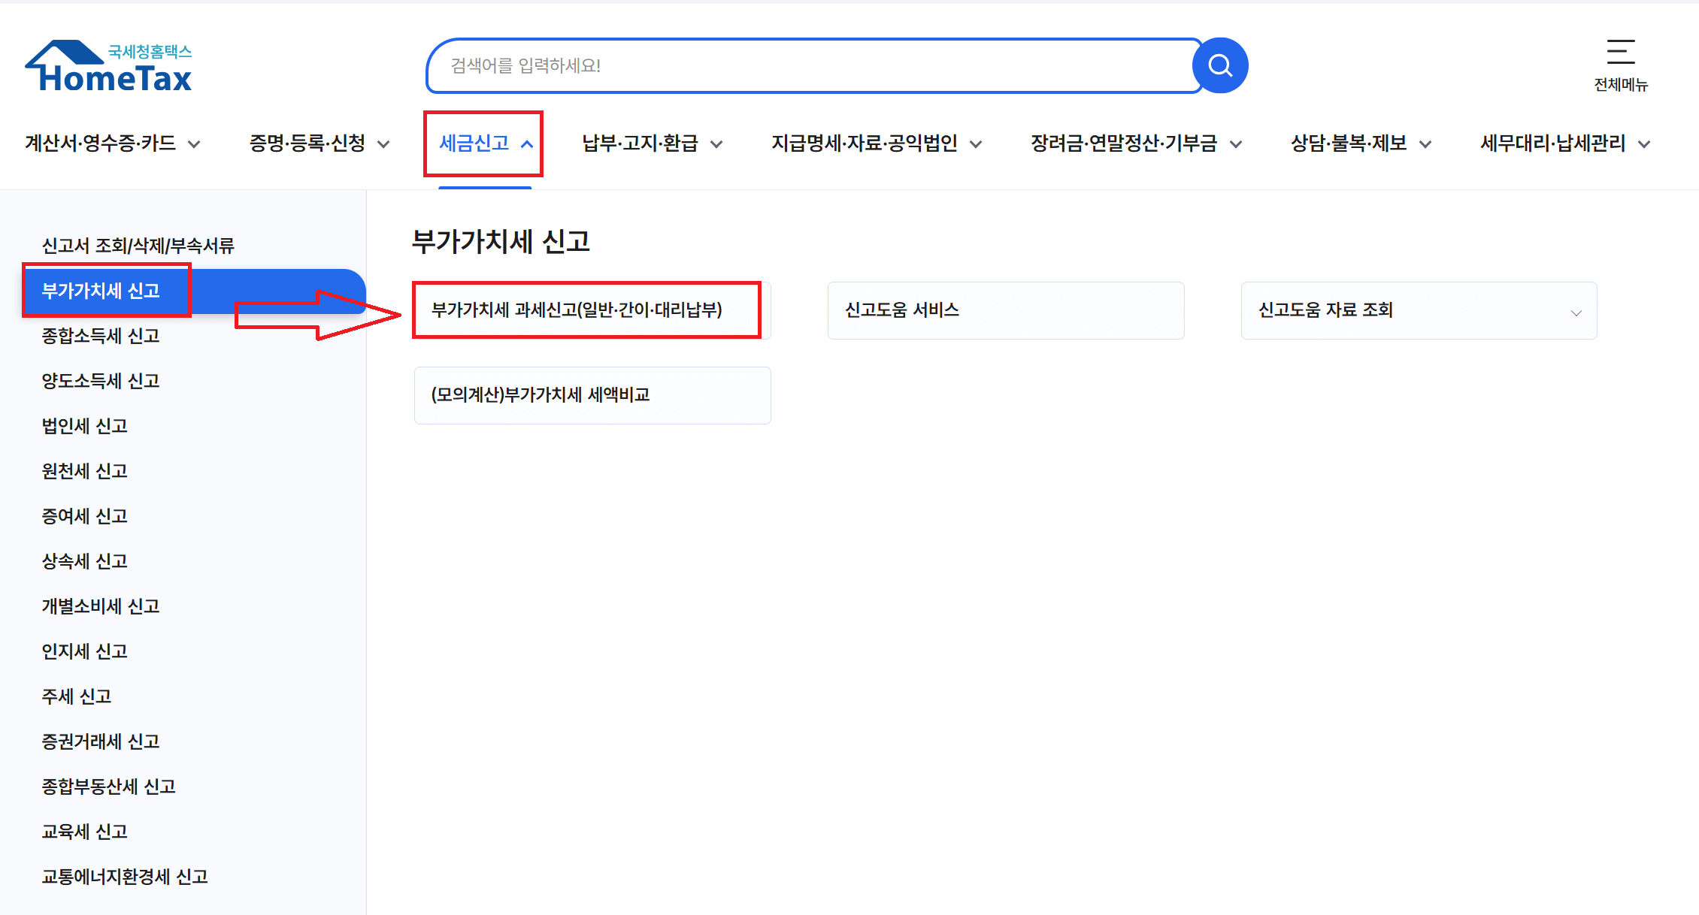Expand 지급명세·자료·공익법인 dropdown

point(876,143)
